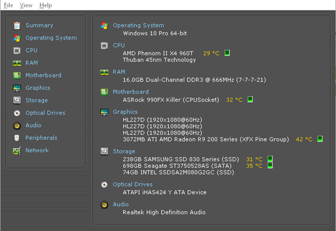Click the CPU temperature indicator beside 29 °C
Image resolution: width=336 pixels, height=231 pixels.
pos(227,53)
